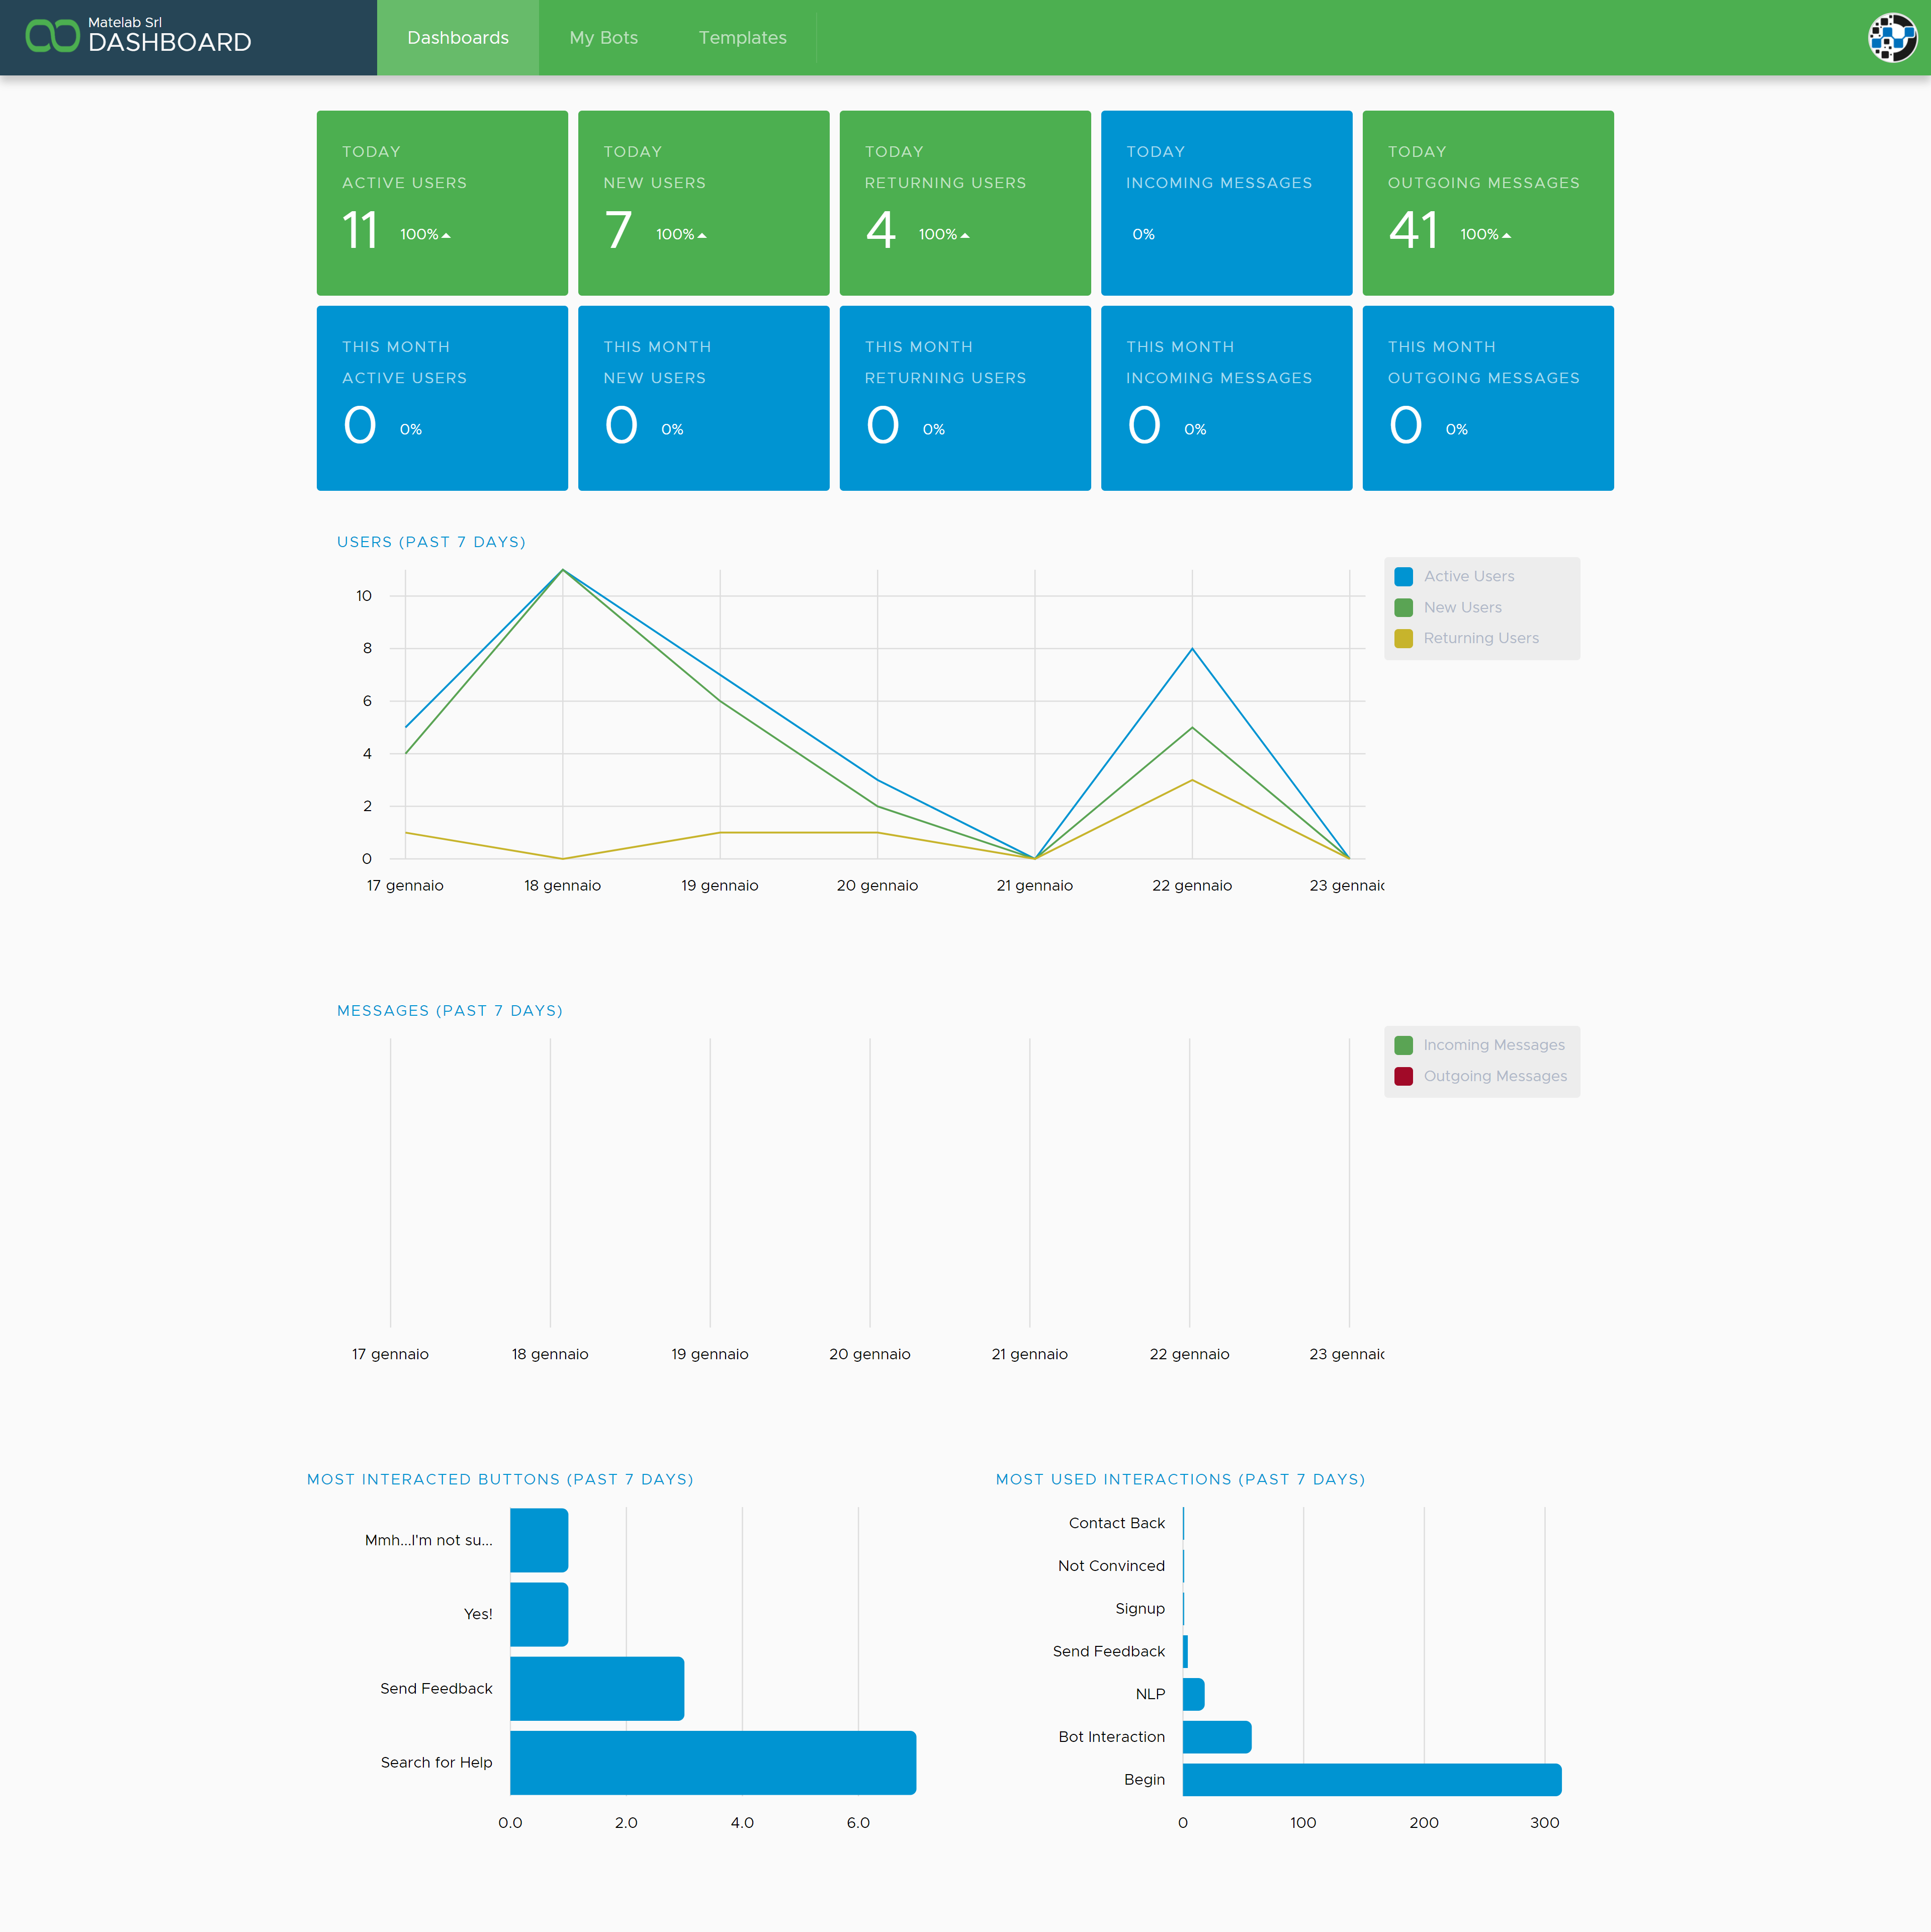Click the Today Outgoing Messages tile
1931x1932 pixels.
[1487, 203]
